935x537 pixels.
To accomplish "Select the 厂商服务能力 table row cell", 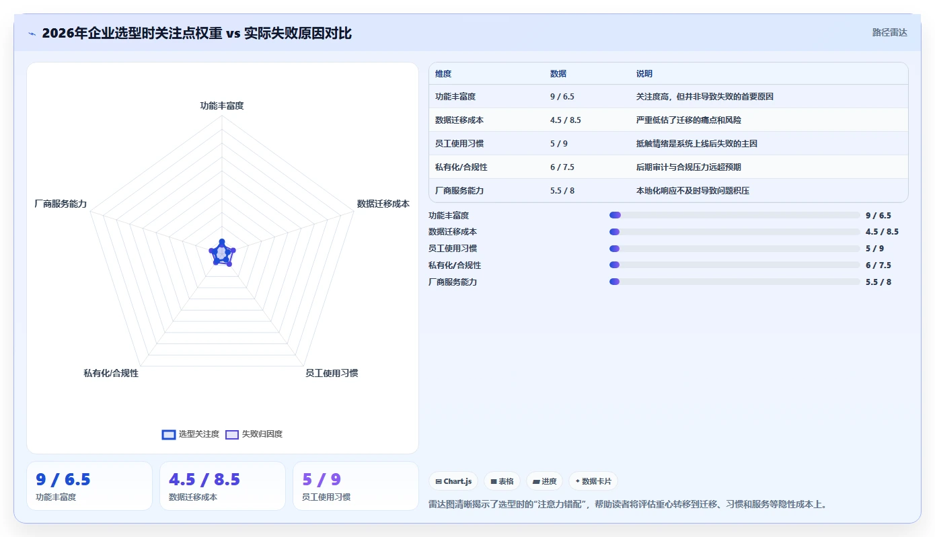I will click(459, 191).
